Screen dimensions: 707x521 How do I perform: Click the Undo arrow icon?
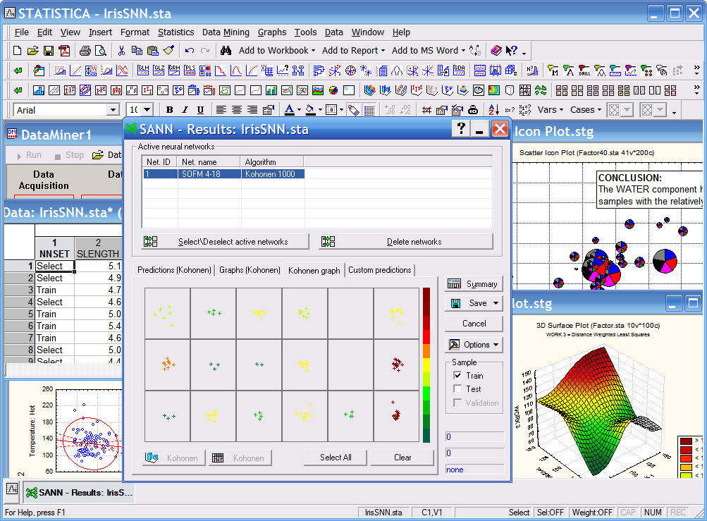(190, 51)
